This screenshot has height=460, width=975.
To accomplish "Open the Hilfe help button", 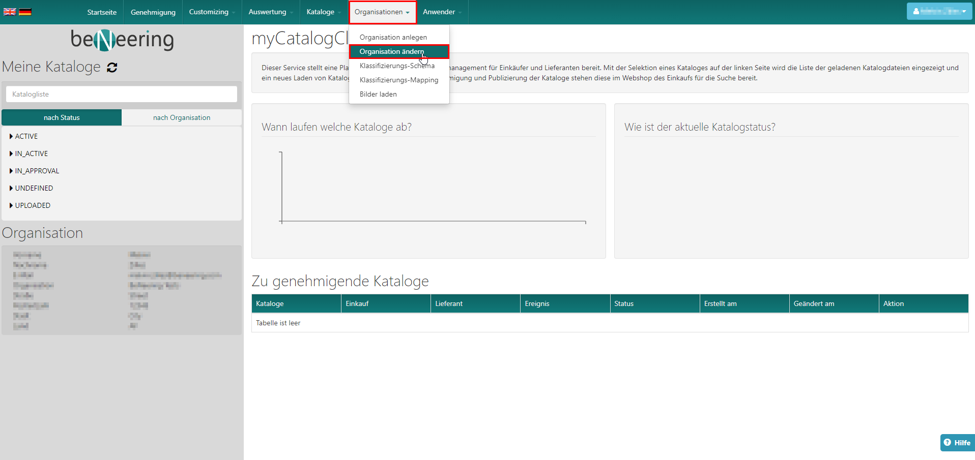I will pyautogui.click(x=957, y=442).
